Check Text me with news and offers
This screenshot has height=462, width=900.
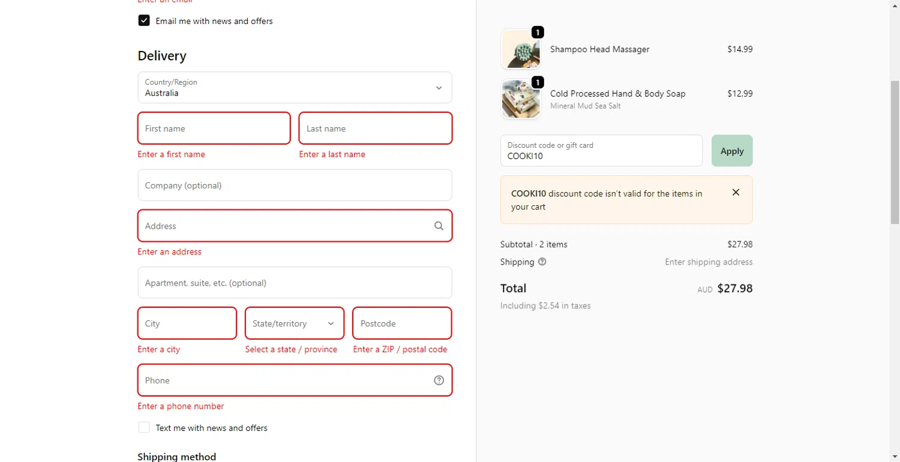coord(144,428)
